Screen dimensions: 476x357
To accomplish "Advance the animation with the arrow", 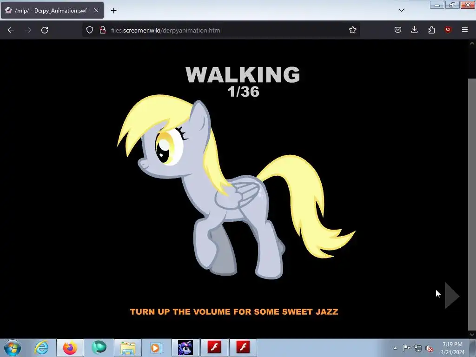I will coord(452,295).
